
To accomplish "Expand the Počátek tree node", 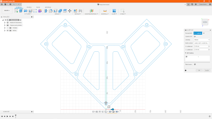I will click(5, 28).
